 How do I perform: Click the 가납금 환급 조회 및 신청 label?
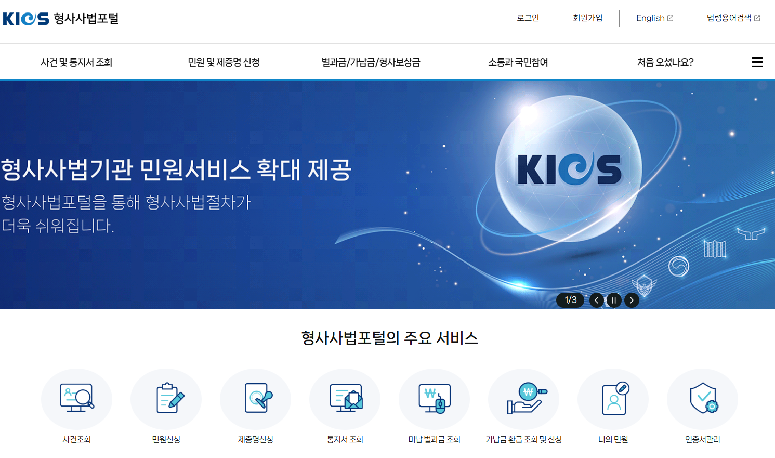coord(523,439)
